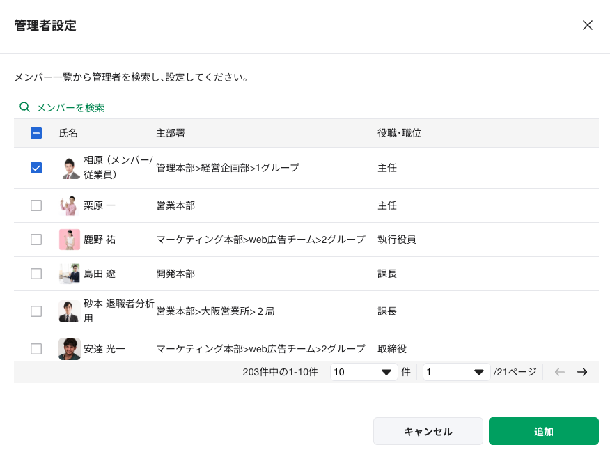Toggle the select-all checkbox in header
The image size is (610, 452).
tap(36, 133)
